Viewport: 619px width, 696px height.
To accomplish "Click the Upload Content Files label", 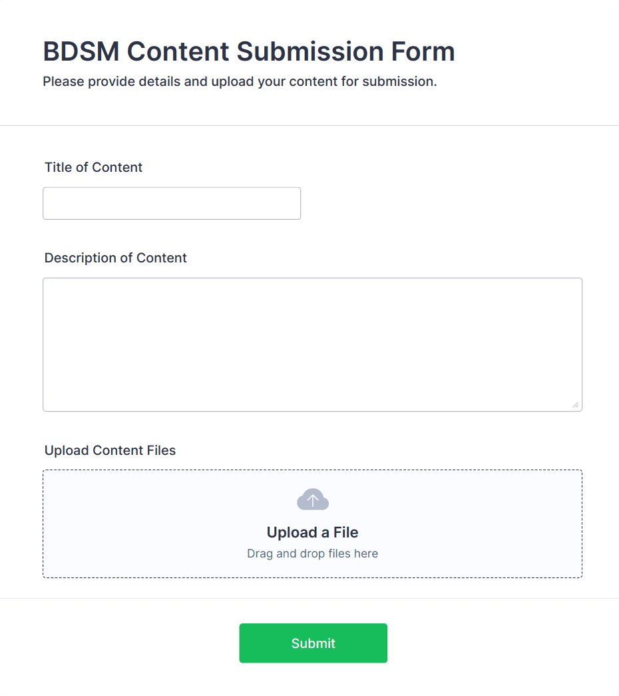I will coord(109,450).
